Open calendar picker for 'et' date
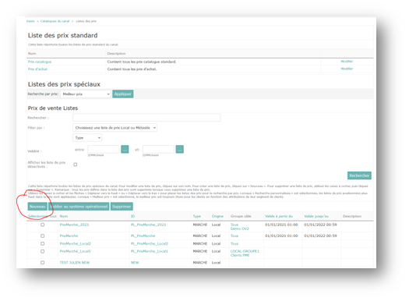 (x=180, y=149)
